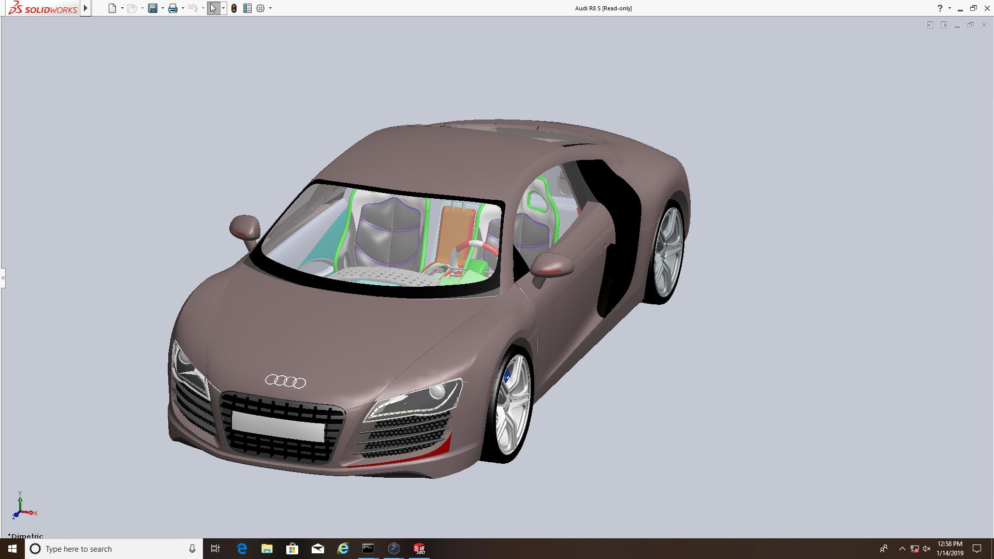Expand the Save dropdown arrow
The image size is (994, 559).
[163, 8]
